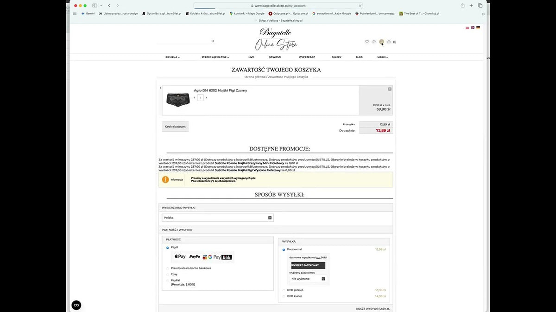Open Łomianki Mapy Google bookmark
This screenshot has width=556, height=312.
(x=247, y=13)
